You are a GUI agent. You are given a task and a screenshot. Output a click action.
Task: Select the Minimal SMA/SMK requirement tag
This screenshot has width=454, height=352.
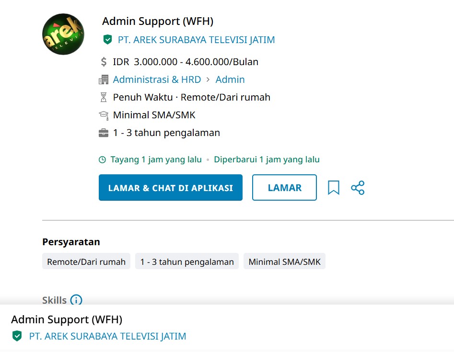pos(284,261)
